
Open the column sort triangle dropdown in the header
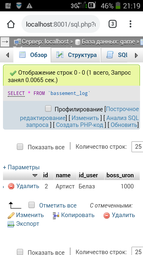(x=35, y=176)
